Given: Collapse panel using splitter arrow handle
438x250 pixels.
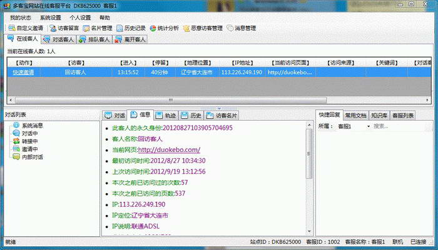Looking at the screenshot, I should 219,108.
